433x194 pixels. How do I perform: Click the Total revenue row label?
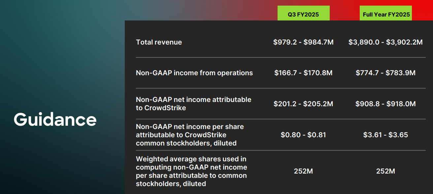click(x=159, y=42)
